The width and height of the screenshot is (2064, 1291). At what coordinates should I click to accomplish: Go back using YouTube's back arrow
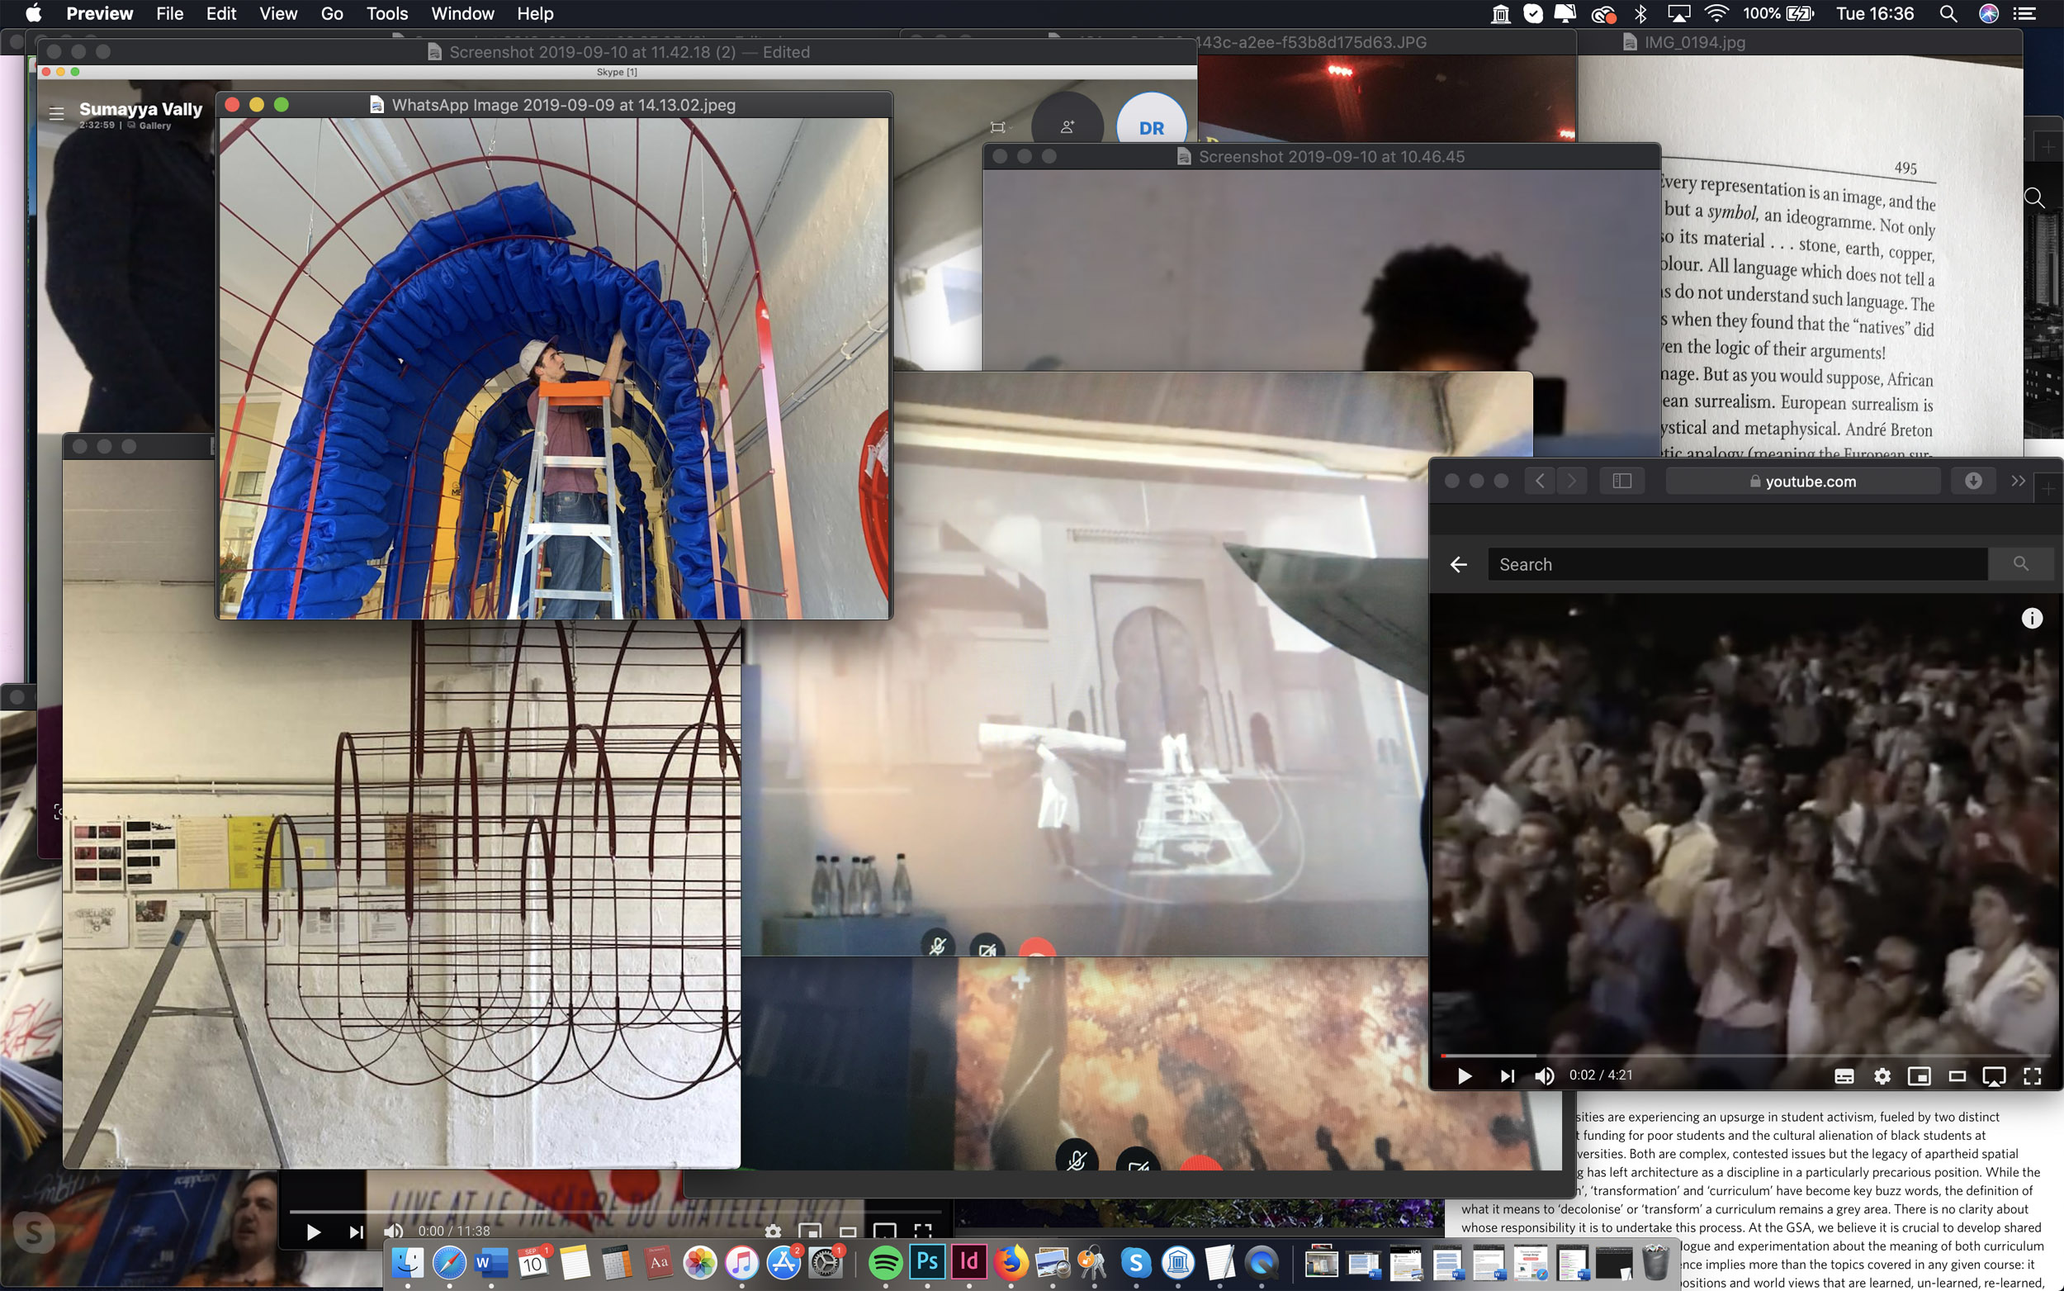(x=1458, y=564)
